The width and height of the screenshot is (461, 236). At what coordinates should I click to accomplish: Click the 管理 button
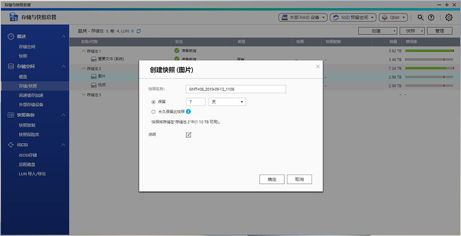tap(439, 31)
